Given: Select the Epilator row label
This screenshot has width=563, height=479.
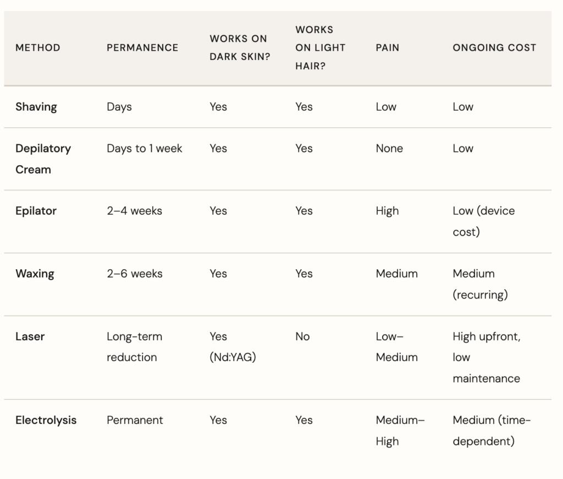Looking at the screenshot, I should (36, 211).
